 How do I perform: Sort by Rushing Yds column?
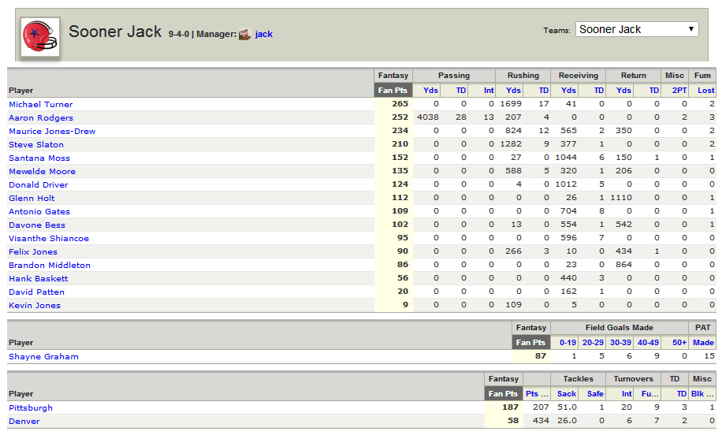[x=513, y=90]
